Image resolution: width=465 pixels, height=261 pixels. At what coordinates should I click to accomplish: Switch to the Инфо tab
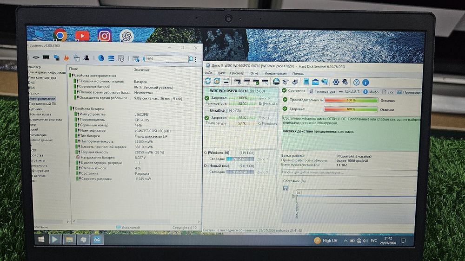point(371,92)
